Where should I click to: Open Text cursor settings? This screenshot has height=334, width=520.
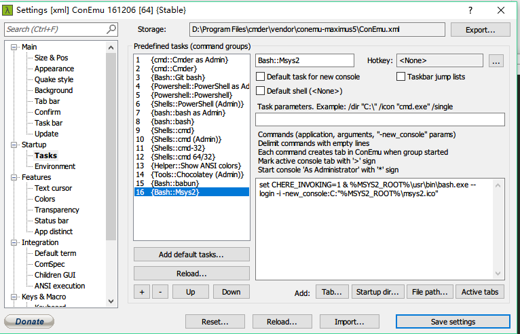pyautogui.click(x=53, y=188)
